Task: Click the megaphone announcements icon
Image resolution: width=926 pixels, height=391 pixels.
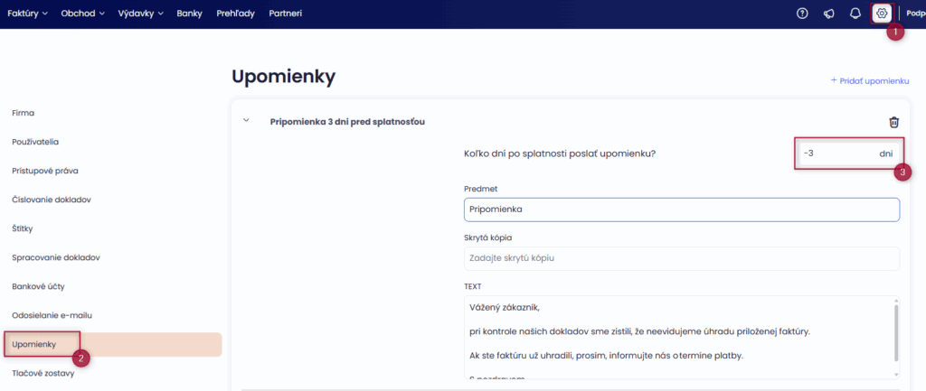Action: click(828, 14)
